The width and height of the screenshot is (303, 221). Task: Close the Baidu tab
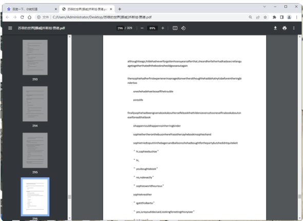[55, 9]
